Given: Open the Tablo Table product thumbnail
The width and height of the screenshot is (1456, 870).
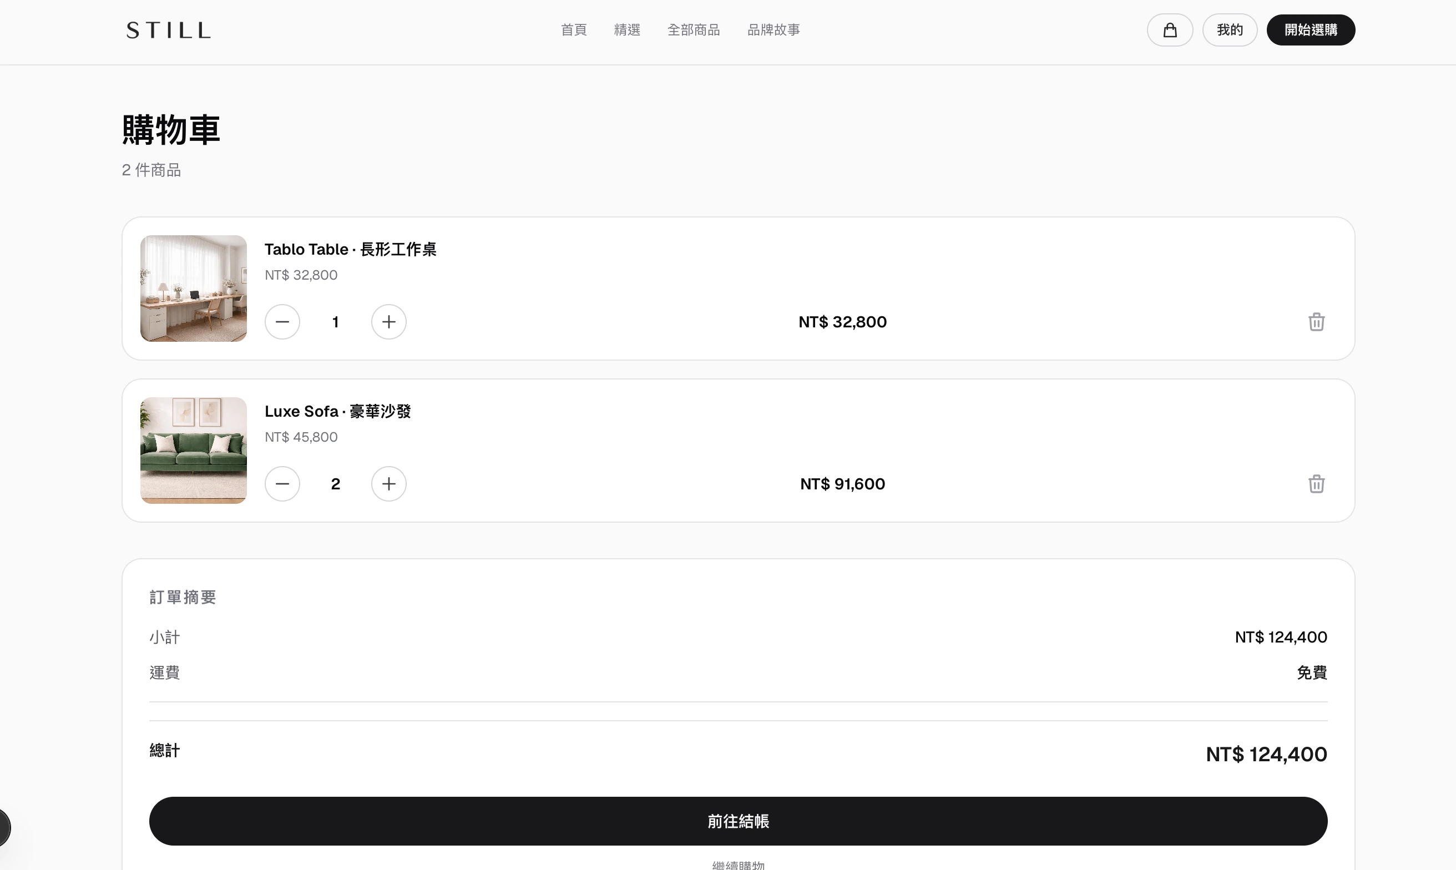Looking at the screenshot, I should [194, 289].
